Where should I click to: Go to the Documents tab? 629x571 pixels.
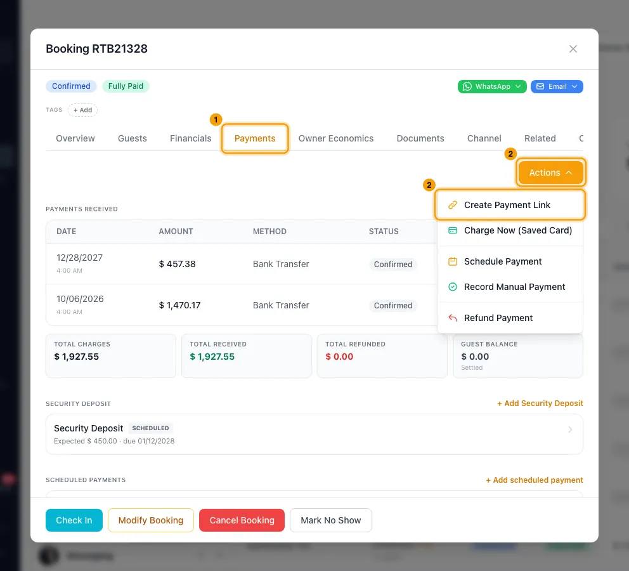click(420, 138)
